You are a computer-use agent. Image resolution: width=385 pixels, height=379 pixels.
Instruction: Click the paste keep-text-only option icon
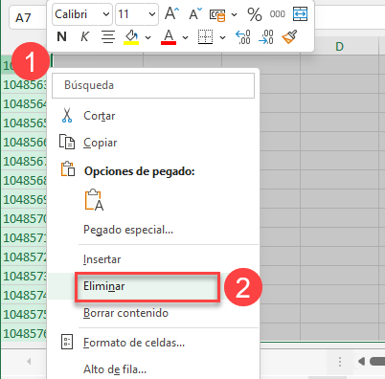94,200
